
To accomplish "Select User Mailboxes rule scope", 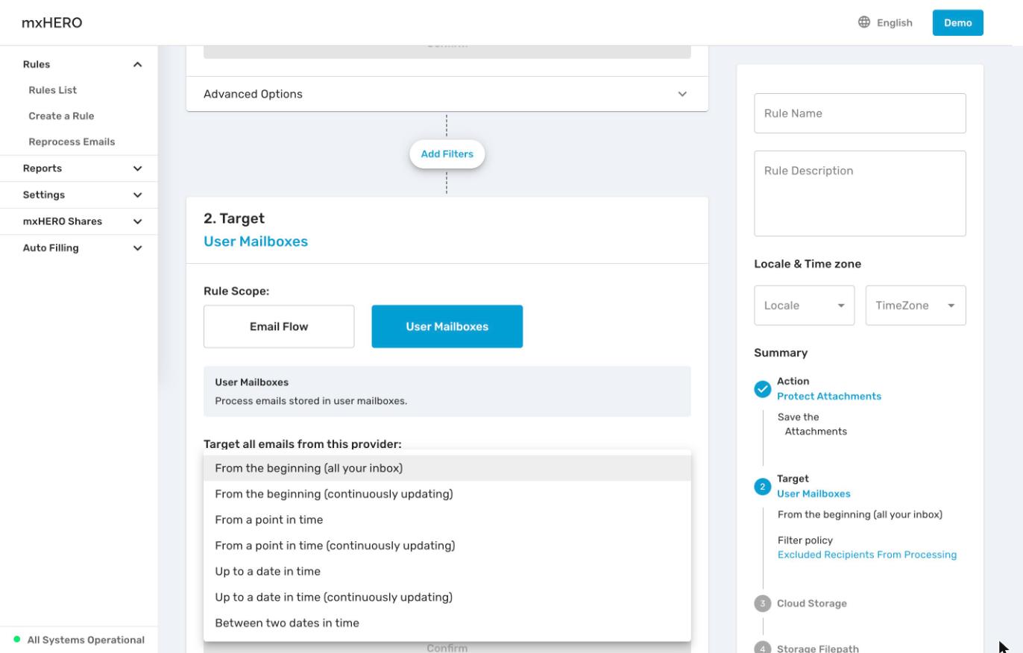I will coord(447,326).
